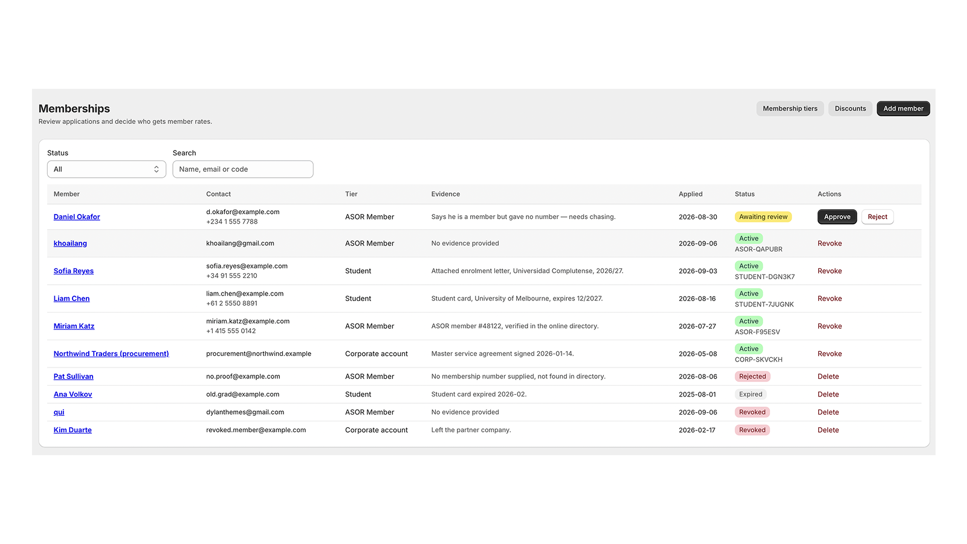Approve Daniel Okafor's application
This screenshot has width=967, height=544.
coord(837,217)
